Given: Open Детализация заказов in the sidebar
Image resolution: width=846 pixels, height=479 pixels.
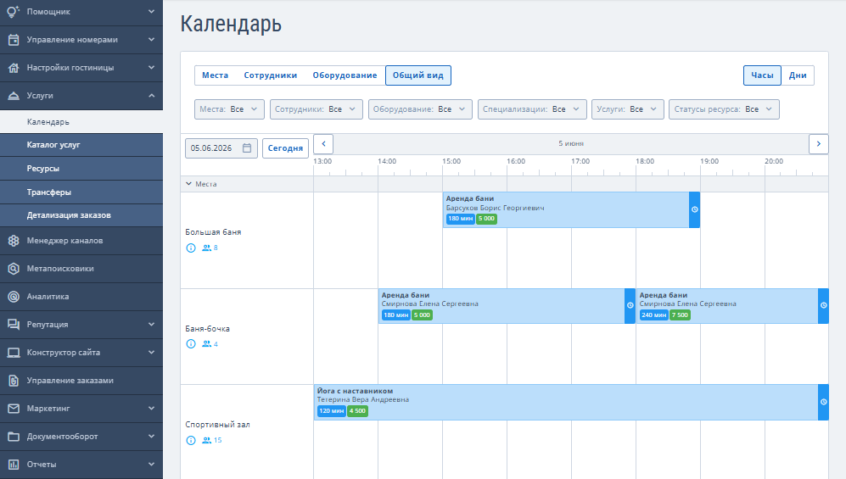Looking at the screenshot, I should coord(81,215).
